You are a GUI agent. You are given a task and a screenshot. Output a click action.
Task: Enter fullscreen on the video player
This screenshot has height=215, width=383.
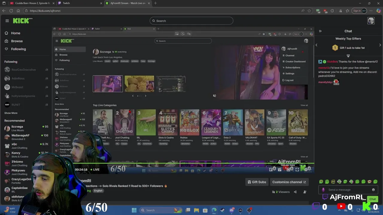[297, 169]
